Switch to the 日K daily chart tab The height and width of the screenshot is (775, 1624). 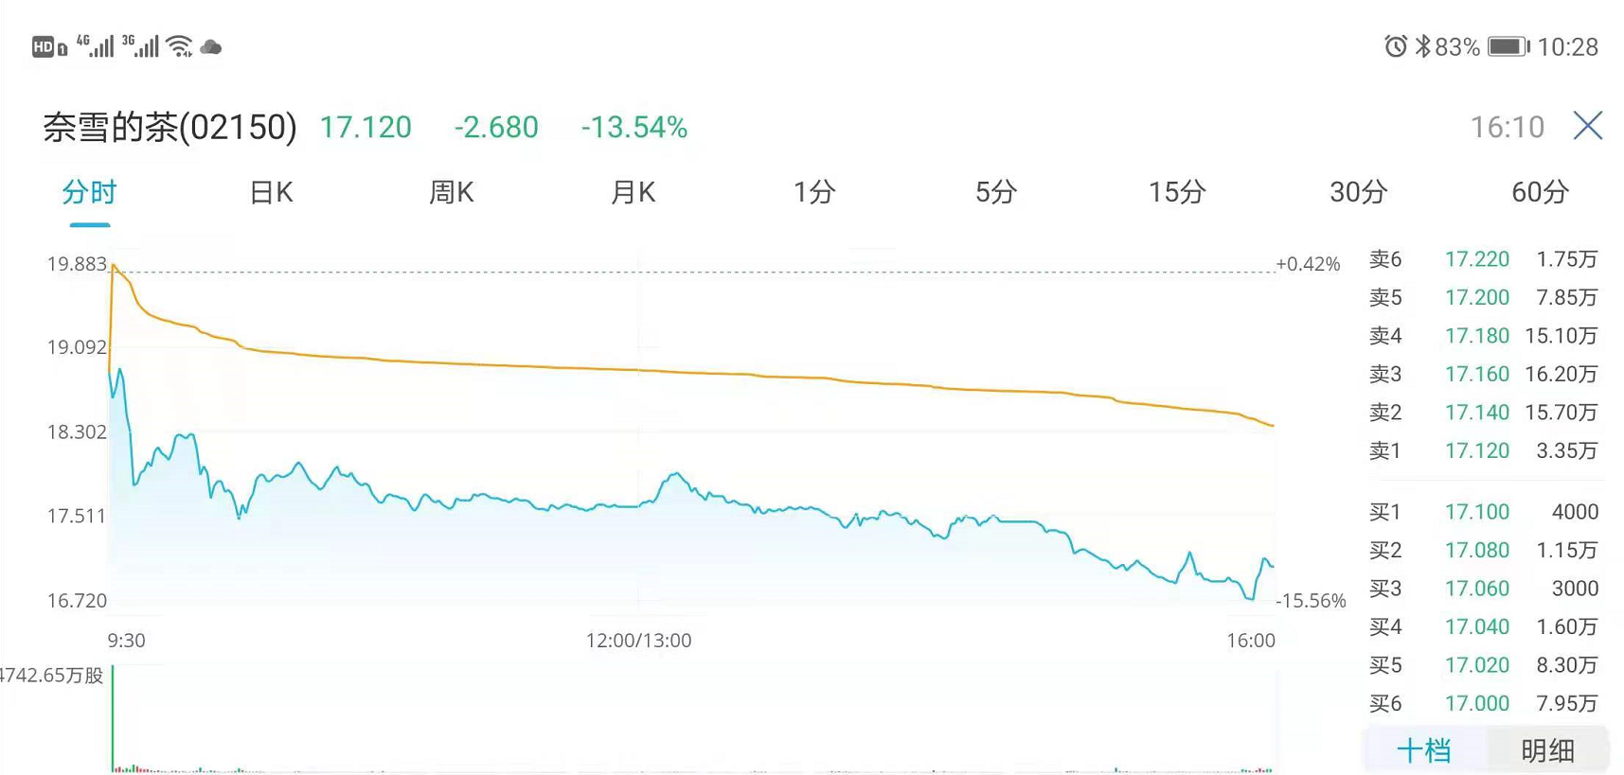[x=271, y=193]
